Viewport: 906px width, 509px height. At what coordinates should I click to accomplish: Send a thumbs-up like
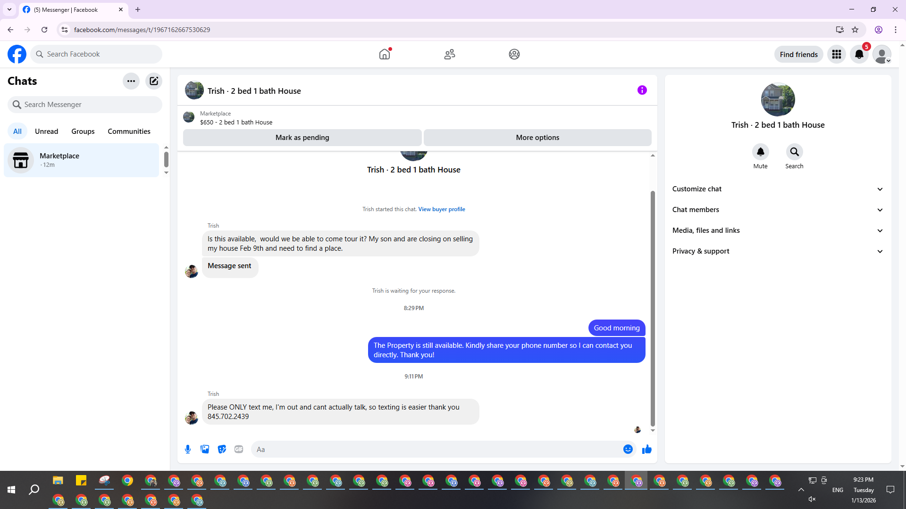click(x=647, y=449)
